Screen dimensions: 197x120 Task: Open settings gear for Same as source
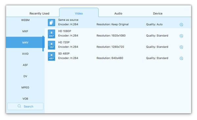[181, 25]
